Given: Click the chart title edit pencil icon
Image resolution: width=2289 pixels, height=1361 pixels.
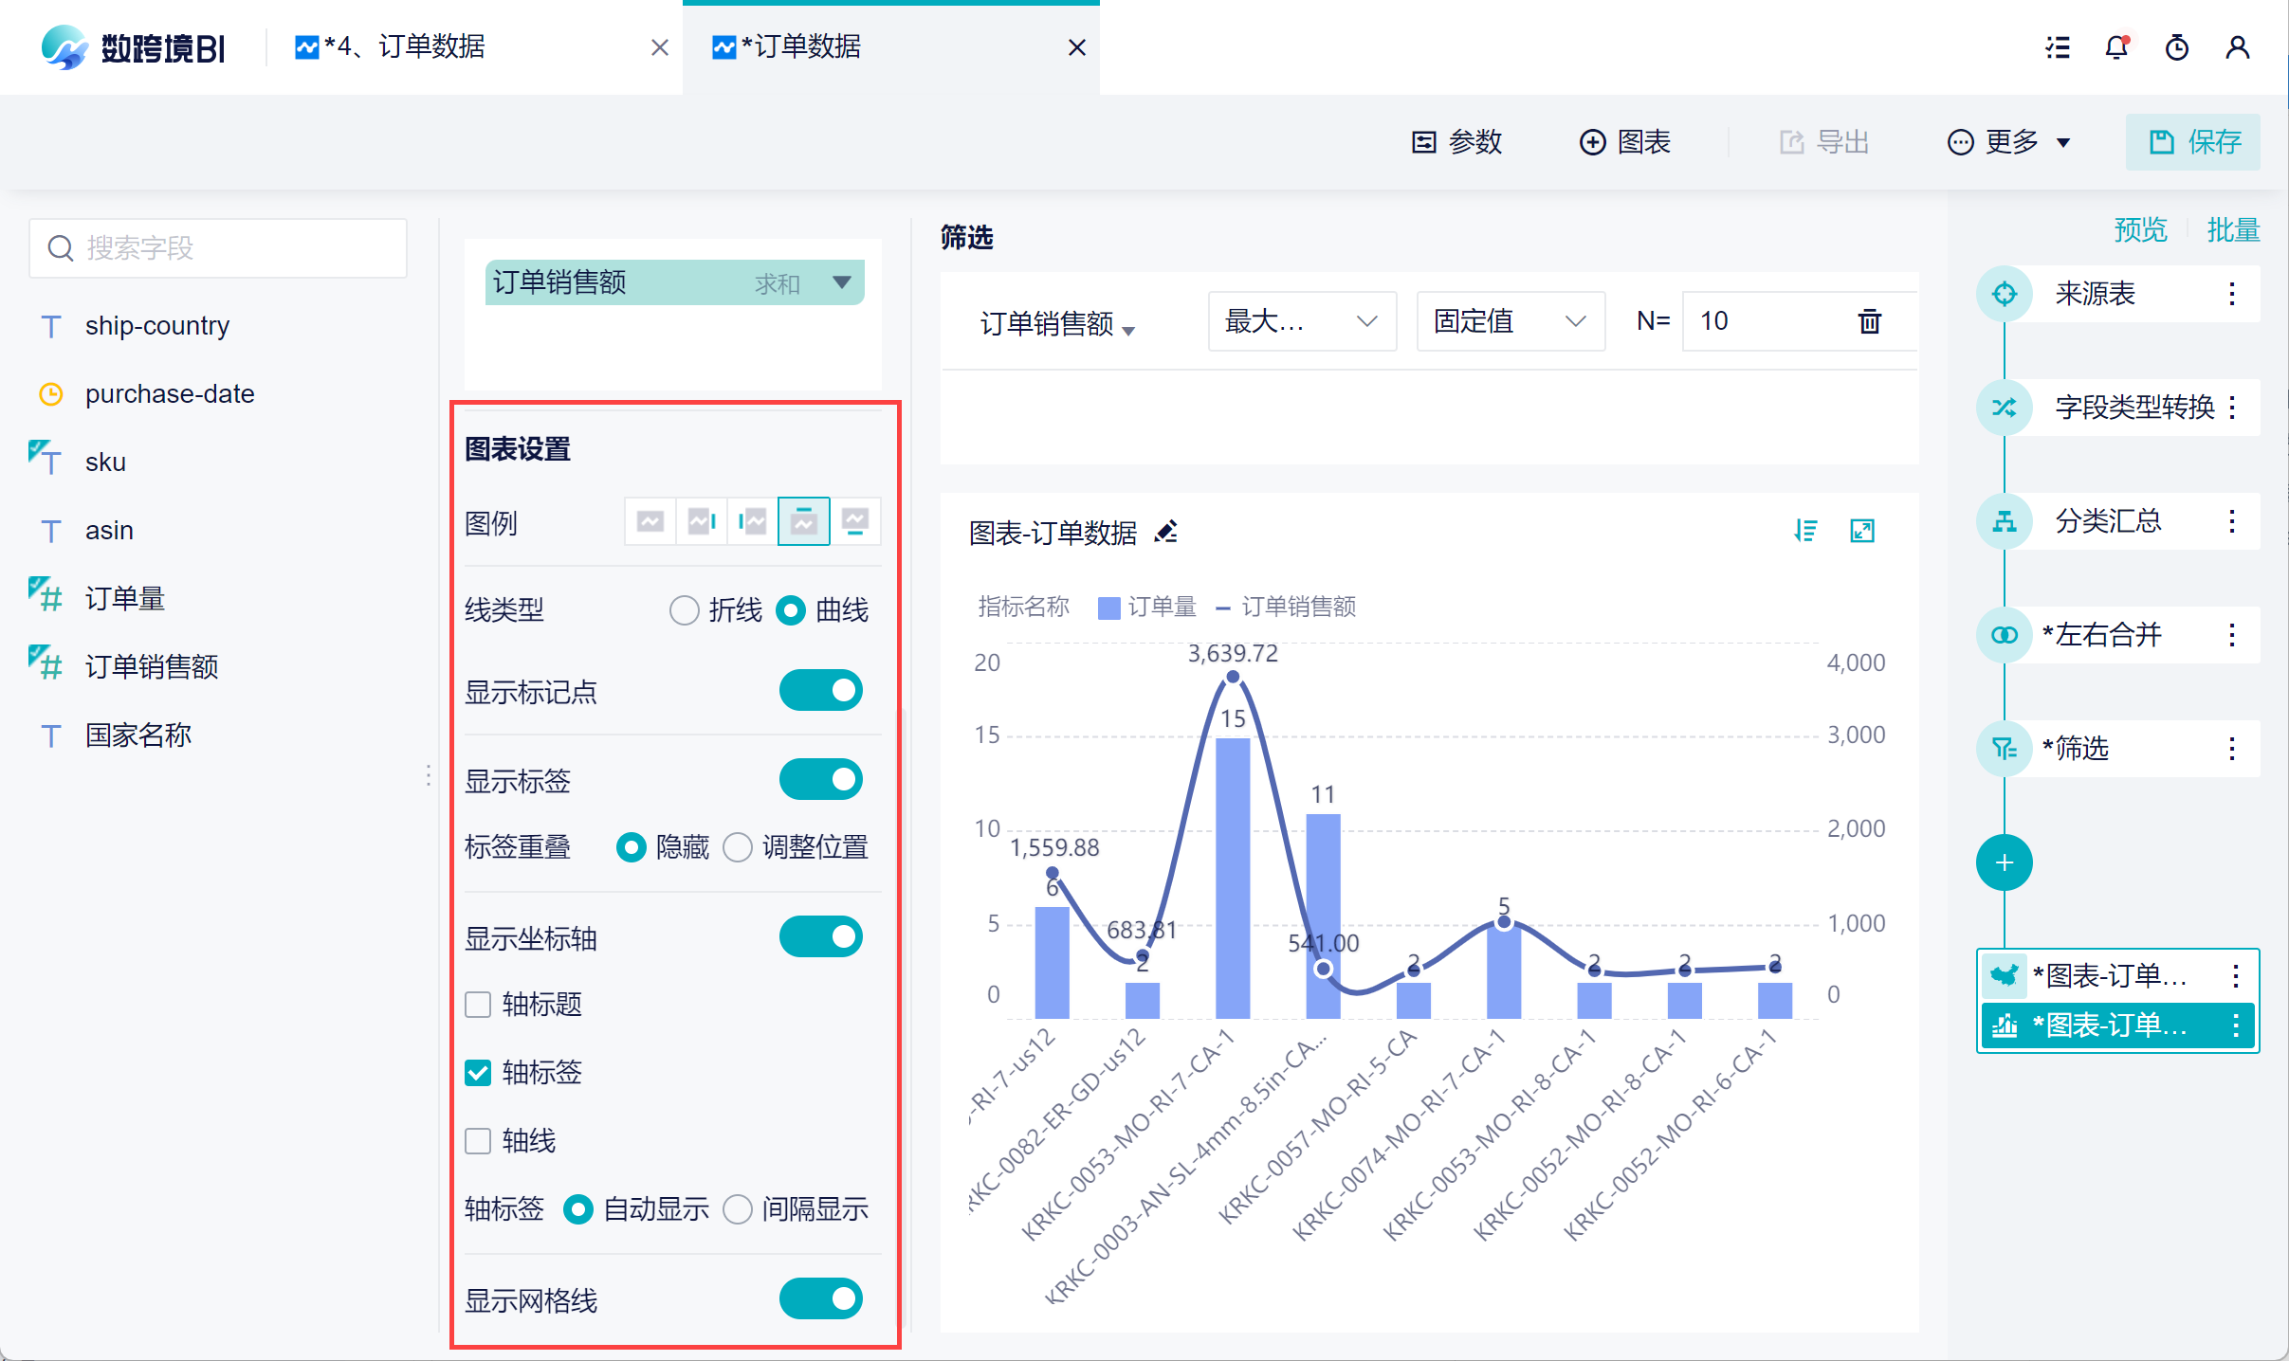Looking at the screenshot, I should click(1166, 532).
